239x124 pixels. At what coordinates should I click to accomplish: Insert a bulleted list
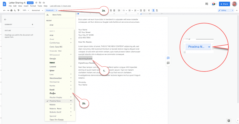point(129,10)
